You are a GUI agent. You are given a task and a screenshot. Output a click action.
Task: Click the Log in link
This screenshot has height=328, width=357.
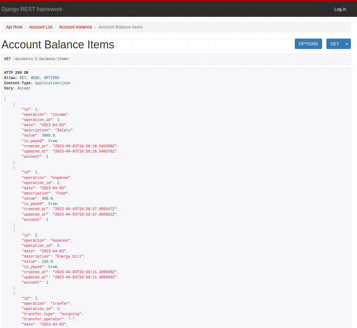click(x=340, y=9)
